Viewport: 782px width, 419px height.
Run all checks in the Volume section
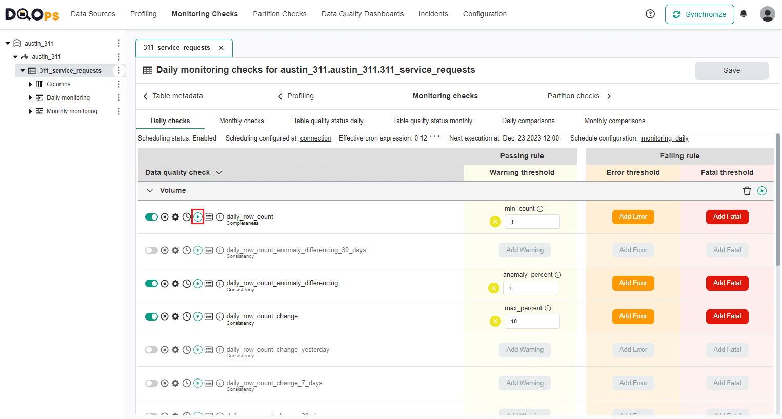[761, 190]
